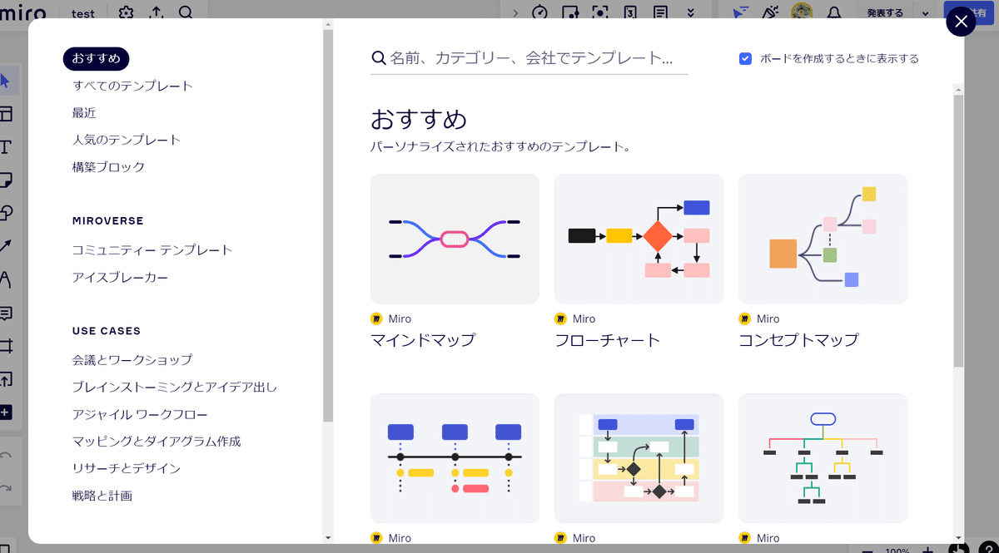Click the reactions celebration icon
Viewport: 999px width, 553px height.
(x=770, y=12)
